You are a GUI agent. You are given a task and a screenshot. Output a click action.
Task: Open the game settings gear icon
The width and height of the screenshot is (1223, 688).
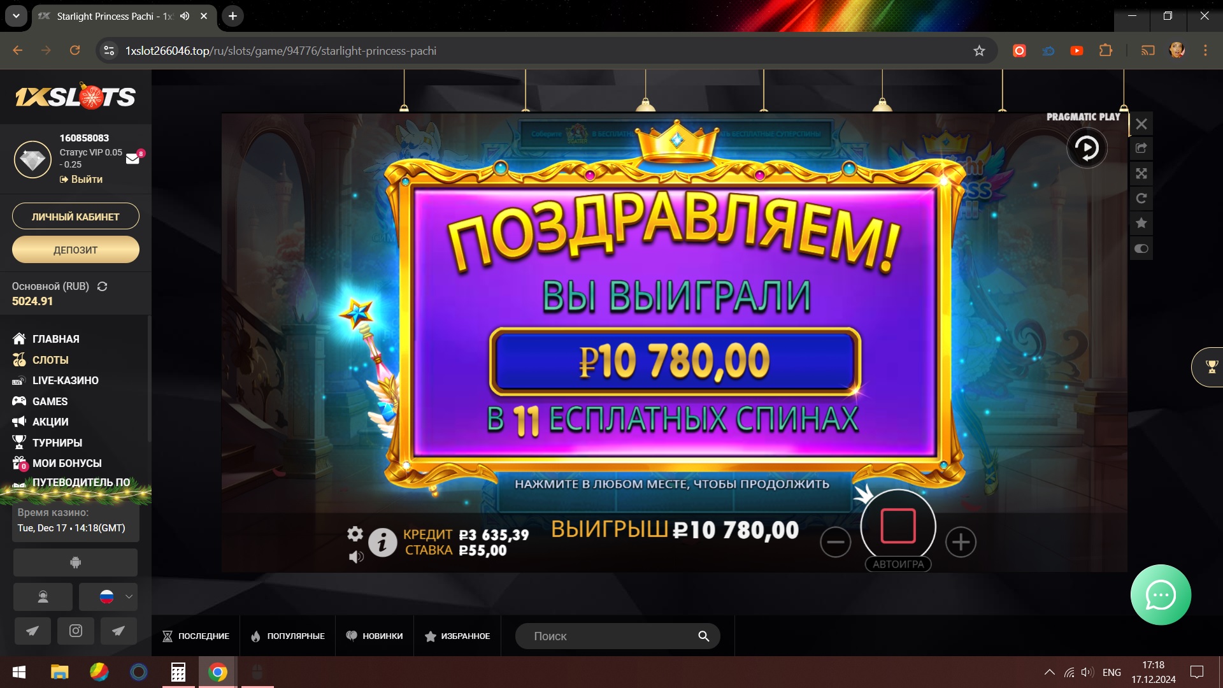(x=355, y=534)
